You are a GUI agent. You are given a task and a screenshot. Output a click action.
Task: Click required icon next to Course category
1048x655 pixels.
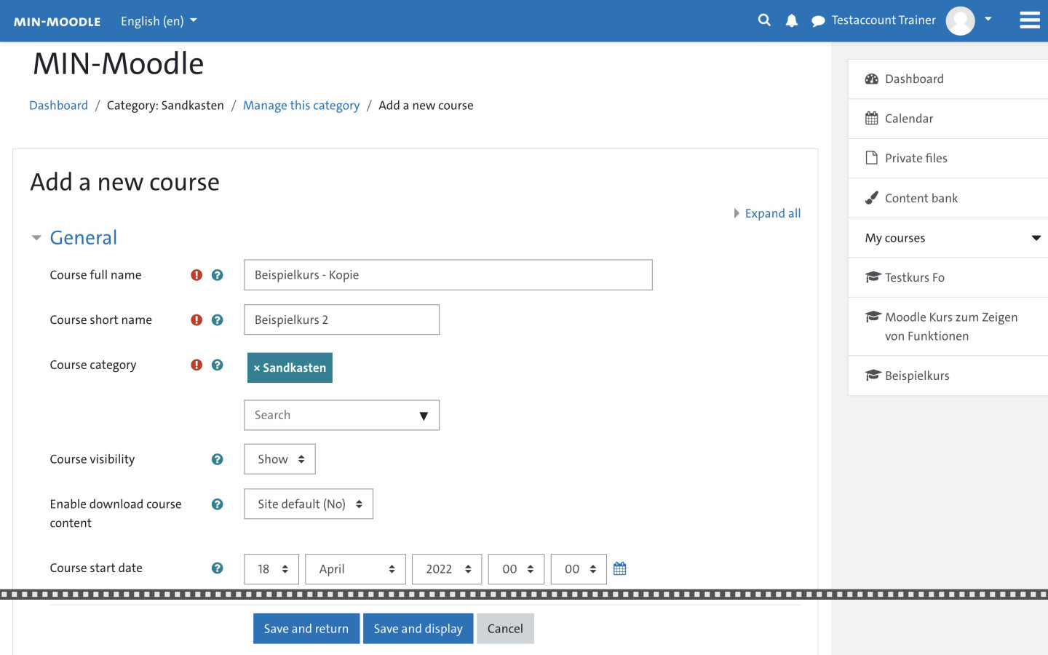coord(196,365)
